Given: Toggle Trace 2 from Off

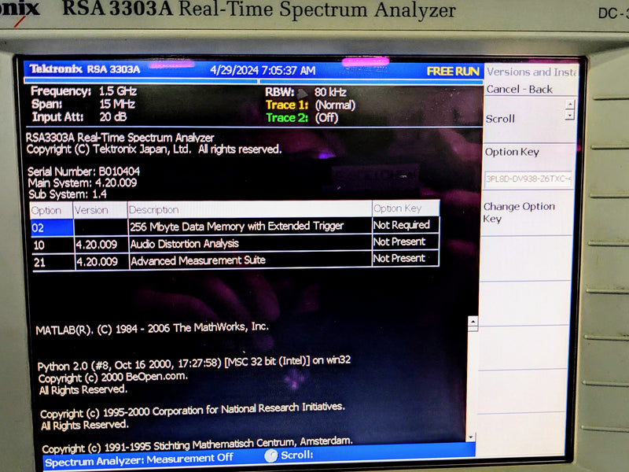Looking at the screenshot, I should pyautogui.click(x=311, y=118).
